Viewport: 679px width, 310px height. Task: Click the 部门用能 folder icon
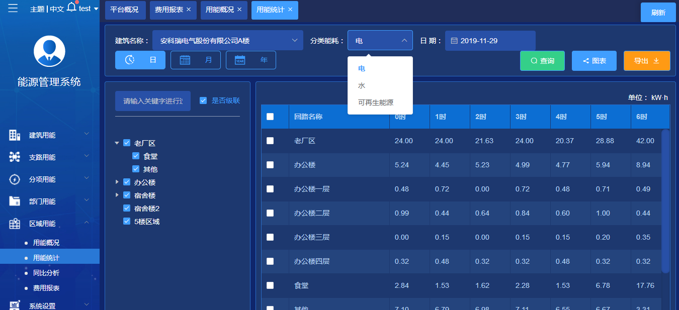15,201
